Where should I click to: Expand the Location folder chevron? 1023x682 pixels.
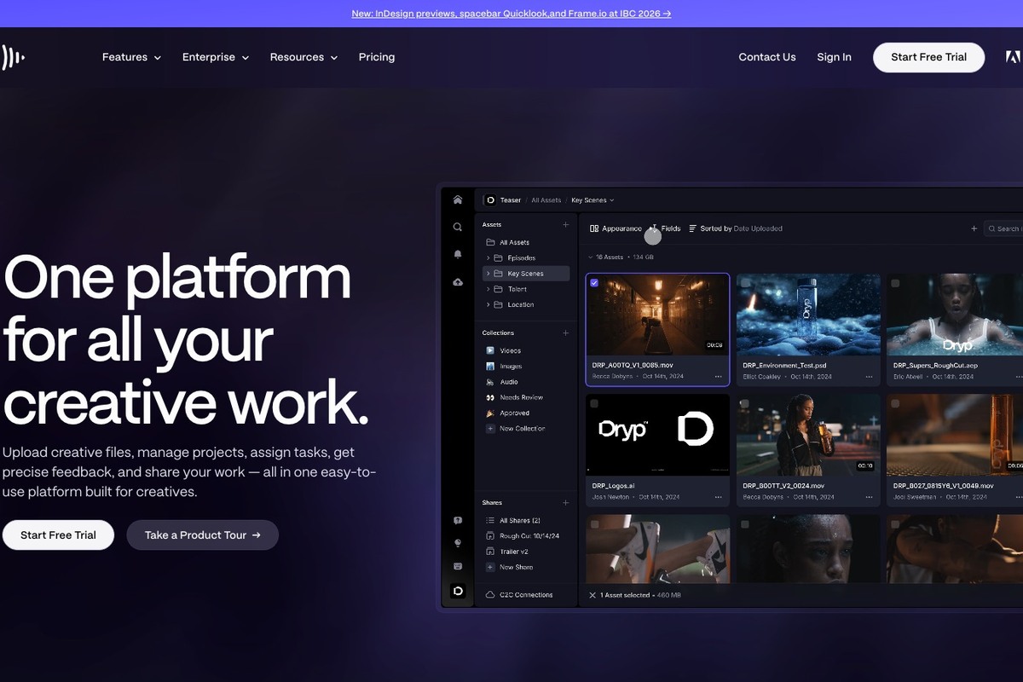click(488, 304)
